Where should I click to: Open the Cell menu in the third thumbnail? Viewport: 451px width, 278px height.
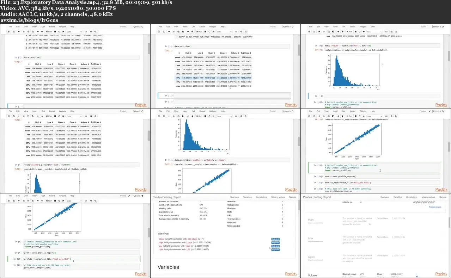343,26
